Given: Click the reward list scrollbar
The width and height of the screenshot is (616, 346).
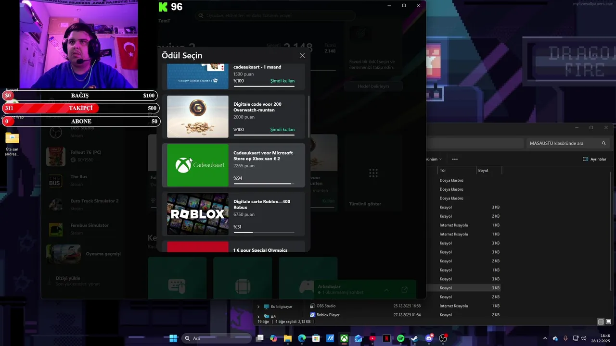Looking at the screenshot, I should [x=309, y=116].
